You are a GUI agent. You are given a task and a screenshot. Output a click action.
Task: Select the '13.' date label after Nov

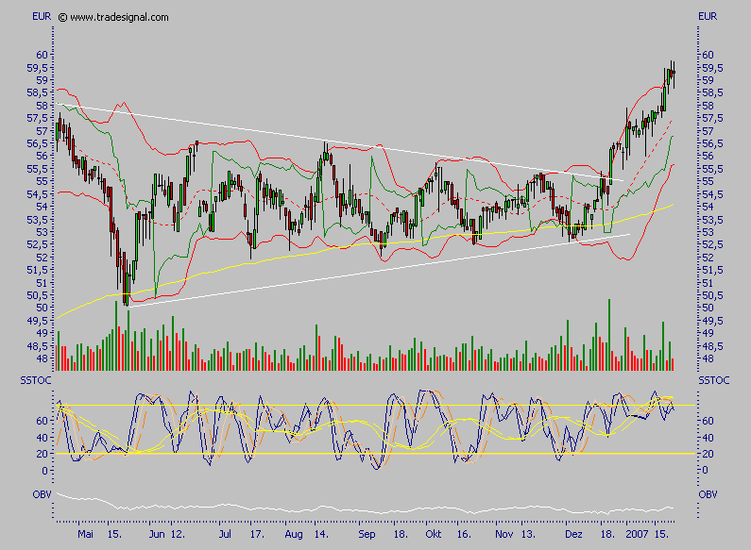coord(528,534)
